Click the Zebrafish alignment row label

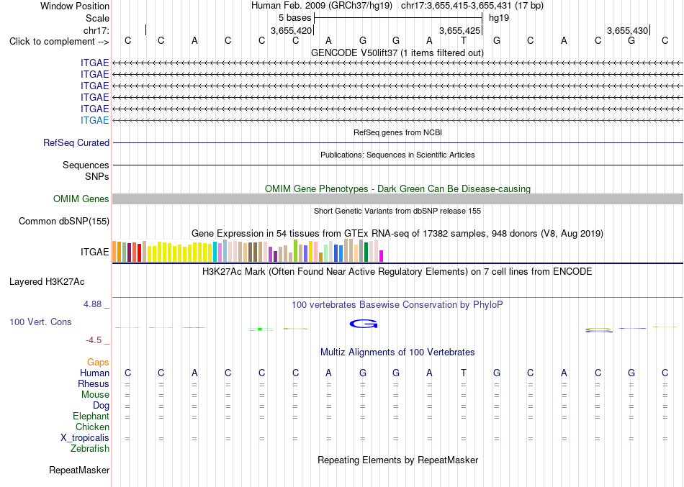pos(90,448)
